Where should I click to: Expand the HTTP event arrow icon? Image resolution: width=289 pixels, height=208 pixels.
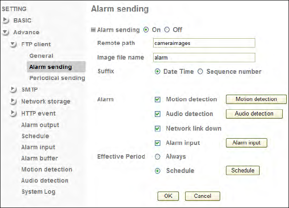[14, 113]
